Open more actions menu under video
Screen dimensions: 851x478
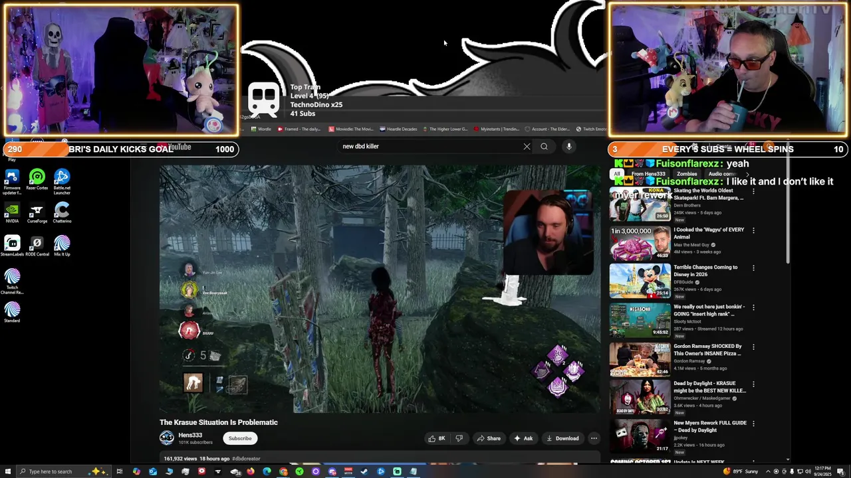click(x=594, y=438)
